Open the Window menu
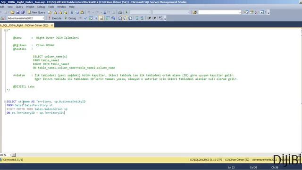Image resolution: width=302 pixels, height=170 pixels. click(x=61, y=7)
